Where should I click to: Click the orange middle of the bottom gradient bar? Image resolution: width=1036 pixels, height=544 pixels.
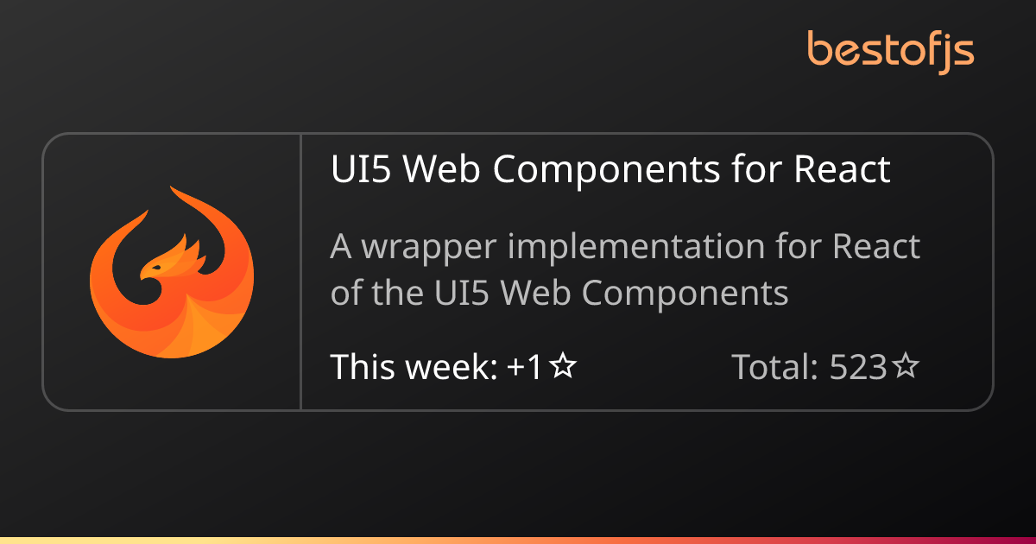point(518,540)
